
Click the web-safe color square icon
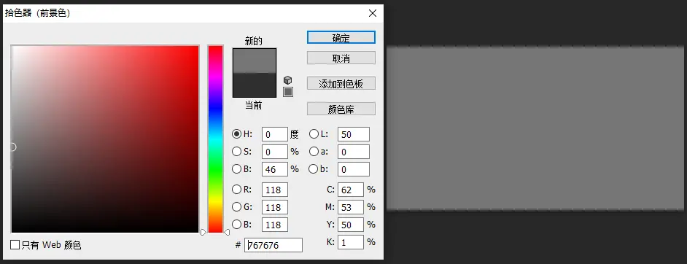pos(288,92)
